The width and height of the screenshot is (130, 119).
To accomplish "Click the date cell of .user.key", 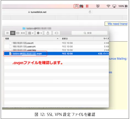I will tap(67, 50).
